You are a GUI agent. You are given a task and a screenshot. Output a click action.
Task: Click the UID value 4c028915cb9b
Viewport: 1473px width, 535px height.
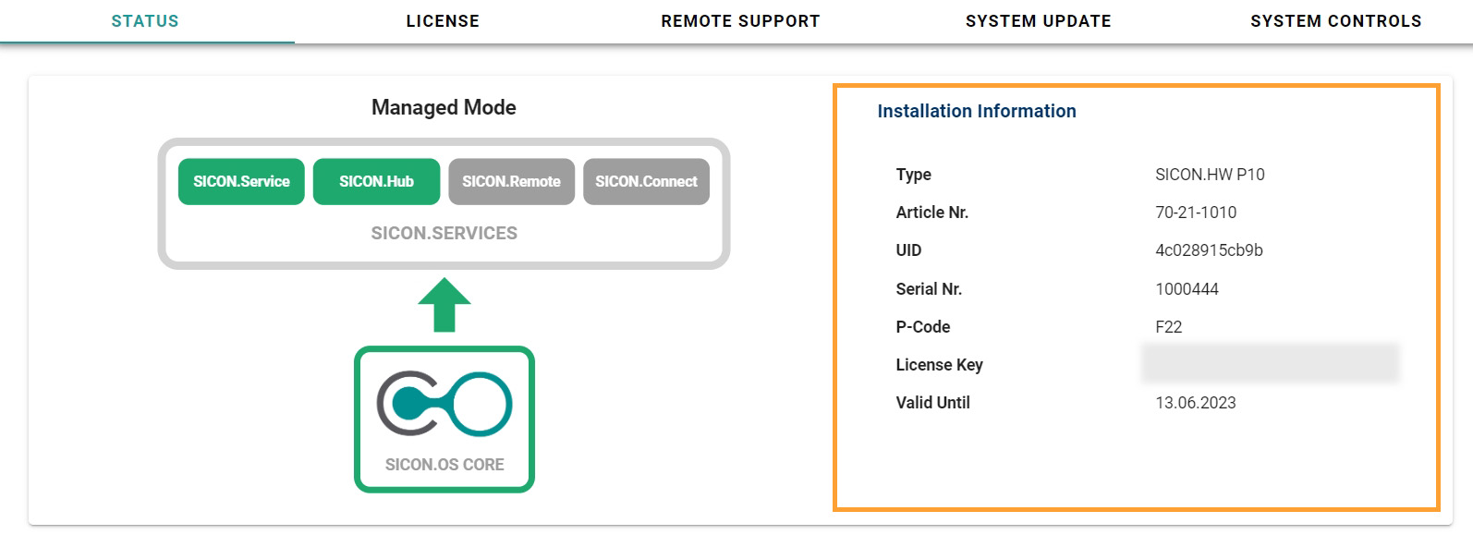1209,250
